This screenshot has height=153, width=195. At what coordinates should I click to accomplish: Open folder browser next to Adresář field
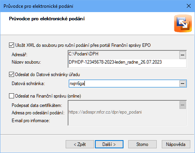[x=182, y=55]
